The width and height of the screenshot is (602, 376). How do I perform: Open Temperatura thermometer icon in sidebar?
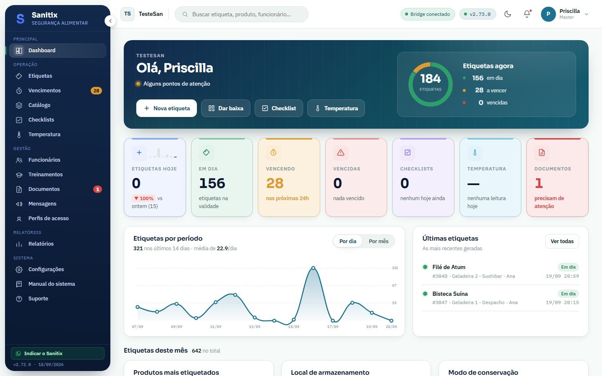pos(19,135)
